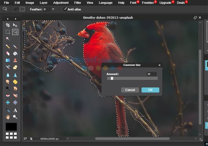Open the Adjustment menu
Screen dimensions: 208x146
61,3
